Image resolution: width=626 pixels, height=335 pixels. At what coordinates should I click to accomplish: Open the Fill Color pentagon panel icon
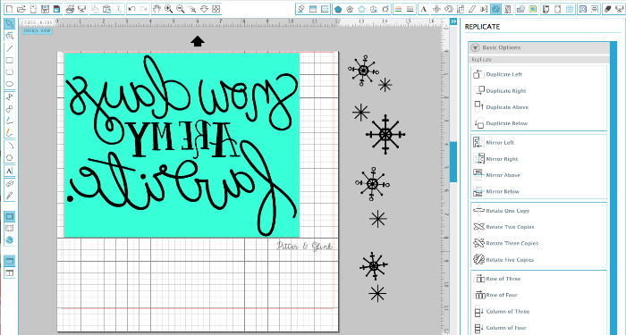click(x=339, y=8)
